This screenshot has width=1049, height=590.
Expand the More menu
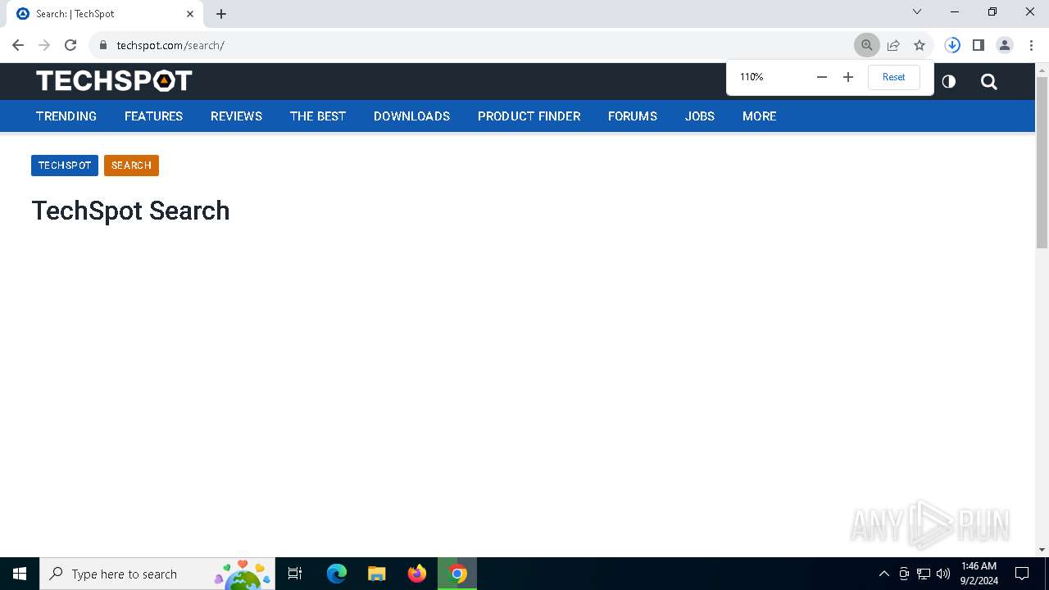click(x=759, y=116)
